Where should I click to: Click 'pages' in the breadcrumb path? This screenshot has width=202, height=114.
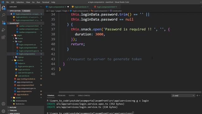pos(58,11)
